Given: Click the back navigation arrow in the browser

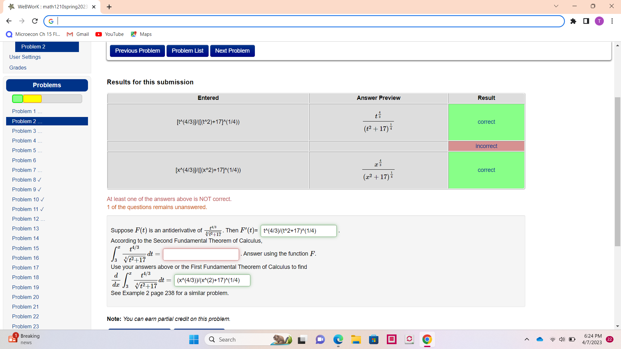Looking at the screenshot, I should tap(9, 21).
